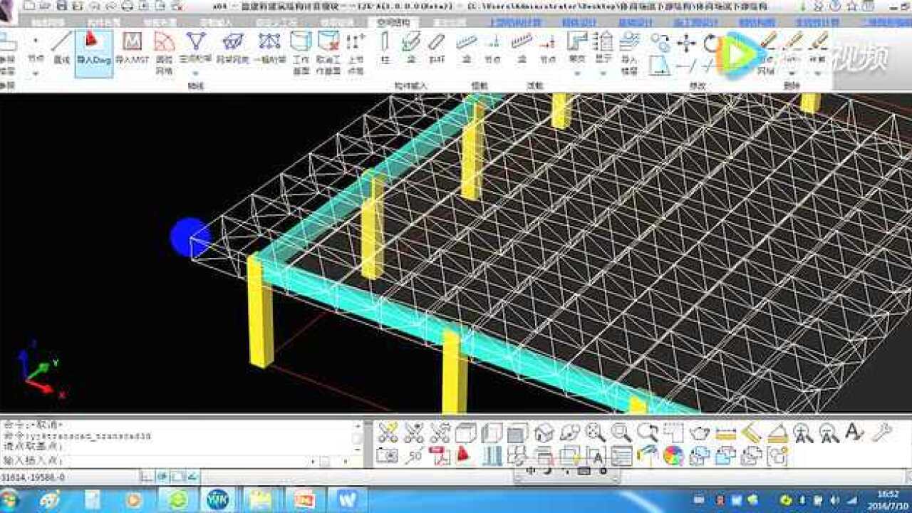Click the move arrows icon in the ribbon
Image resolution: width=912 pixels, height=513 pixels.
coord(686,43)
